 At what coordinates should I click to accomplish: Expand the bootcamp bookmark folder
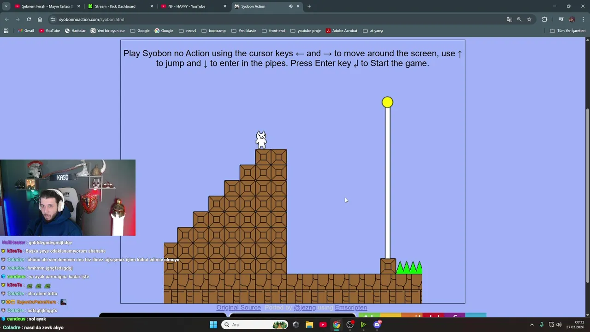(213, 31)
